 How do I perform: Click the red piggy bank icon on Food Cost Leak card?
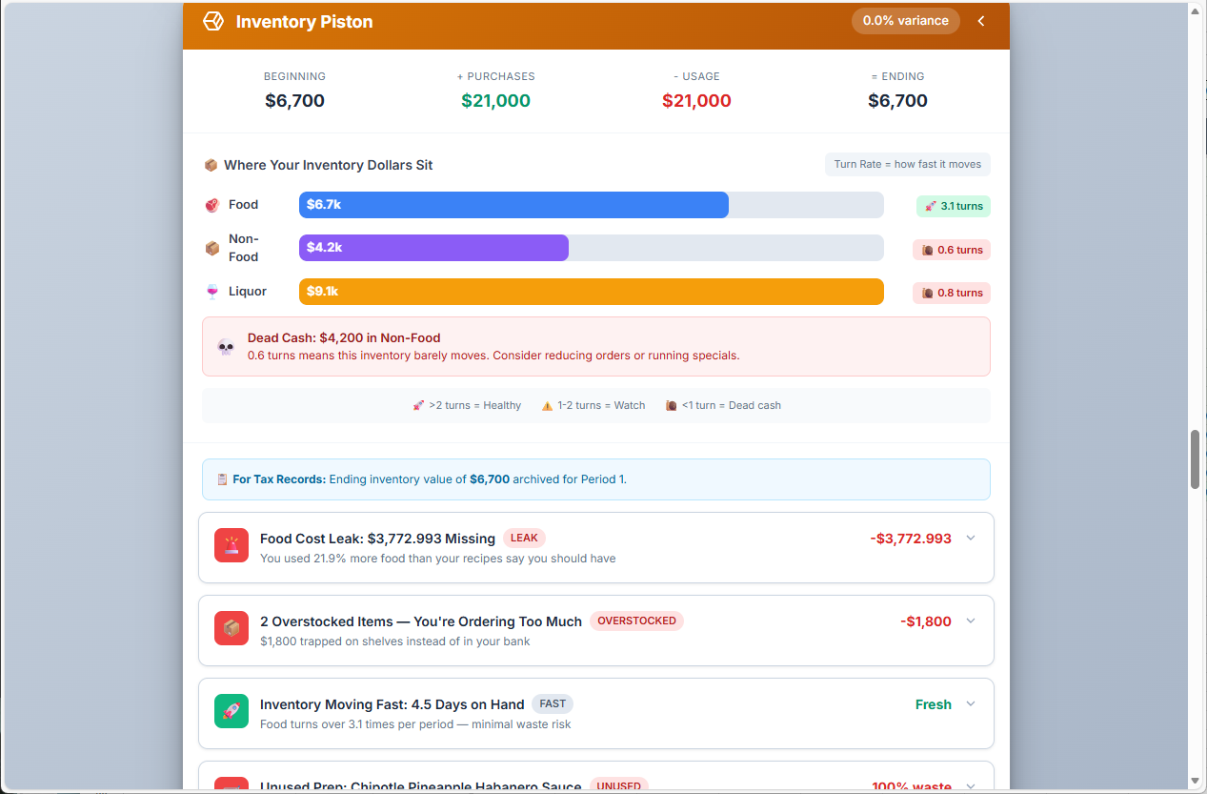pos(231,544)
